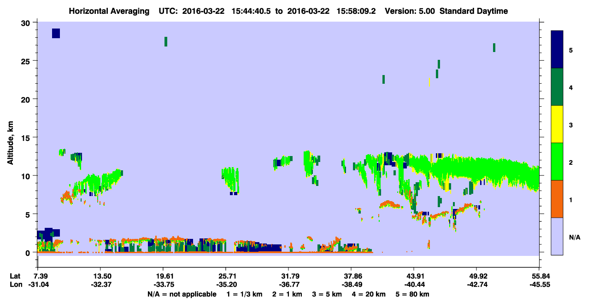Click the end time '15:58:09.2' in title
Screen dimensions: 599x307
click(x=357, y=11)
